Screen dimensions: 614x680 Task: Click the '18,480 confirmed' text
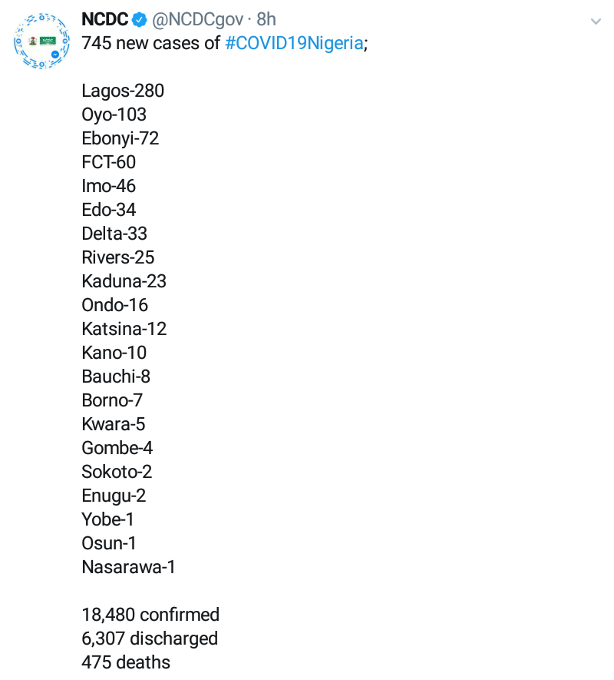(150, 615)
